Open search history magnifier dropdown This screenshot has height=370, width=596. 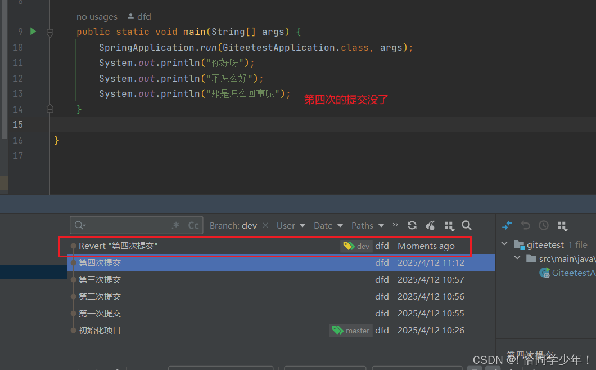point(80,225)
